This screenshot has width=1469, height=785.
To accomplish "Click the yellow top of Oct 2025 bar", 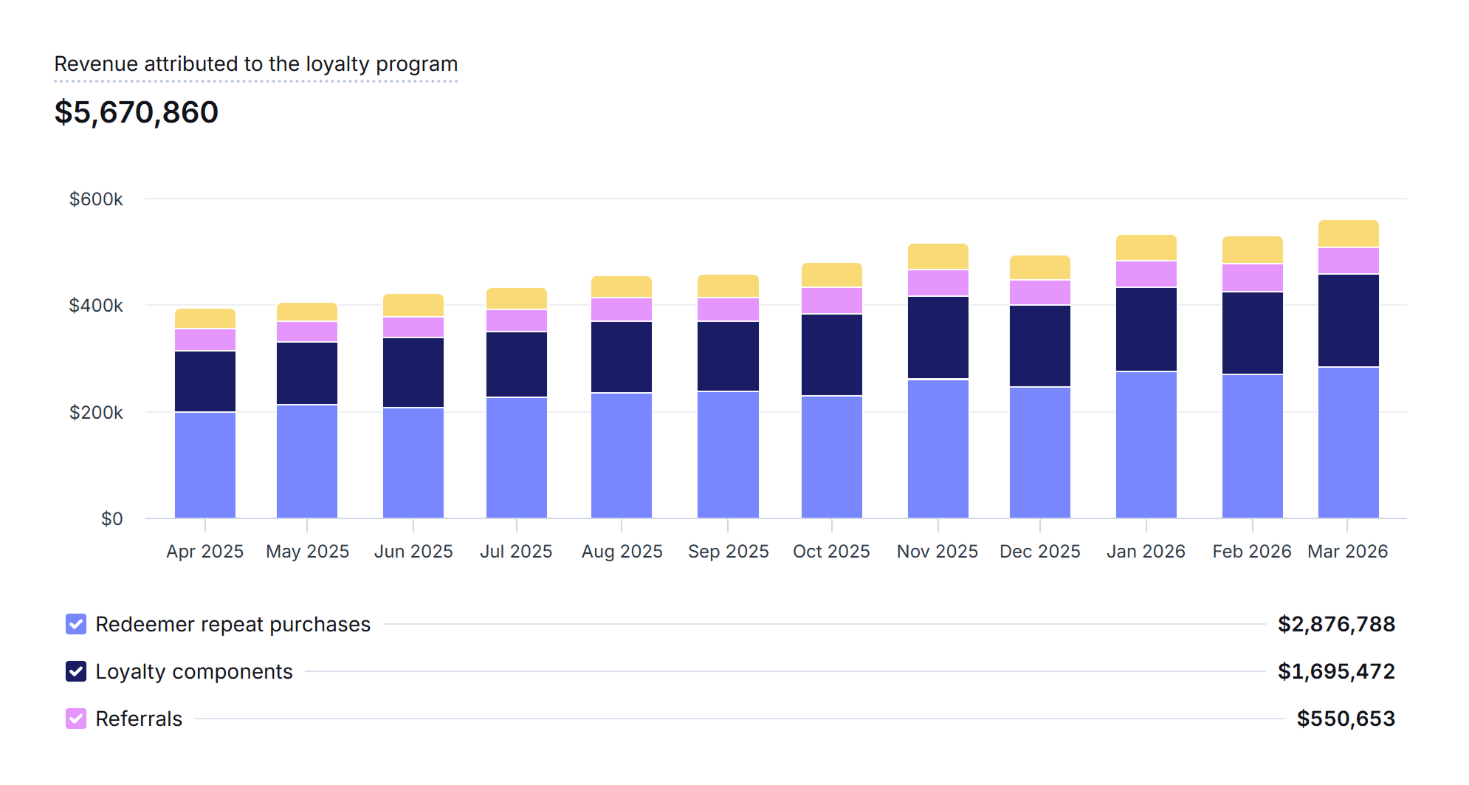I will (x=831, y=275).
